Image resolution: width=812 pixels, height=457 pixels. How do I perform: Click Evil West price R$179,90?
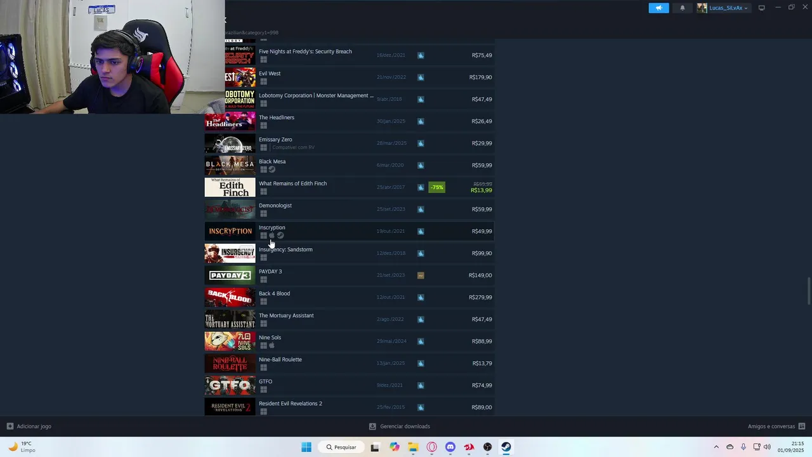(x=480, y=77)
